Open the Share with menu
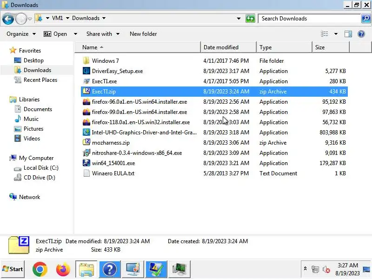 pyautogui.click(x=103, y=34)
